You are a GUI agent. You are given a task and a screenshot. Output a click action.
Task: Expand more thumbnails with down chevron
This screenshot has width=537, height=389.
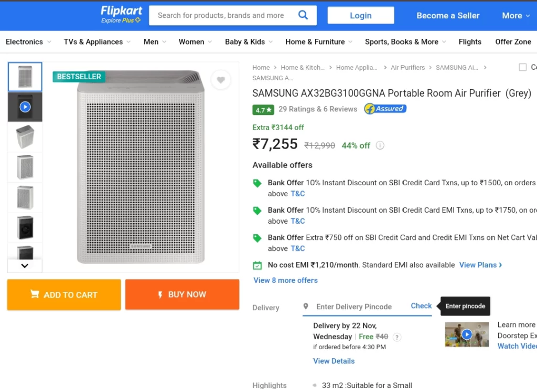[25, 266]
